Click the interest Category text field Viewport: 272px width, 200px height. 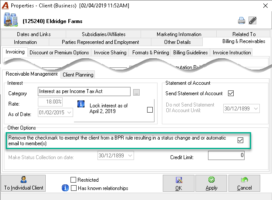84,91
